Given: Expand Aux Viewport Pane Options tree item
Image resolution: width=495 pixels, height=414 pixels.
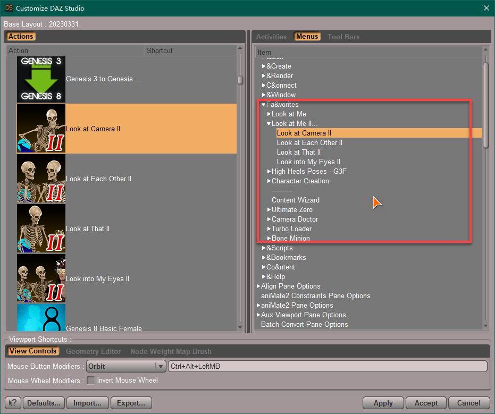Looking at the screenshot, I should [x=258, y=315].
